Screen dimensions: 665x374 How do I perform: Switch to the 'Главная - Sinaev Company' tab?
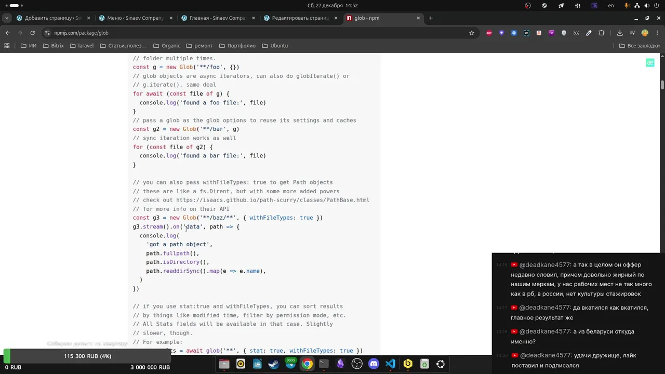coord(218,18)
